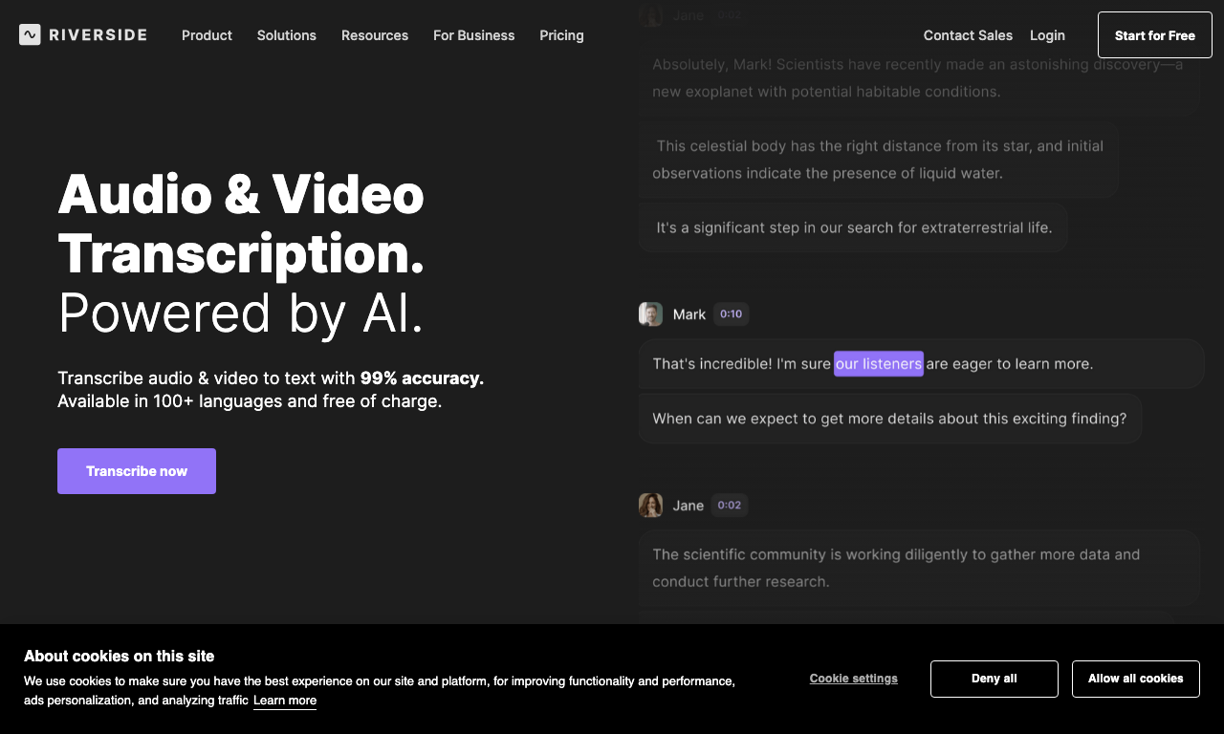This screenshot has height=734, width=1224.
Task: Click Jane's avatar beside the 0:02 timestamp
Action: (x=650, y=506)
